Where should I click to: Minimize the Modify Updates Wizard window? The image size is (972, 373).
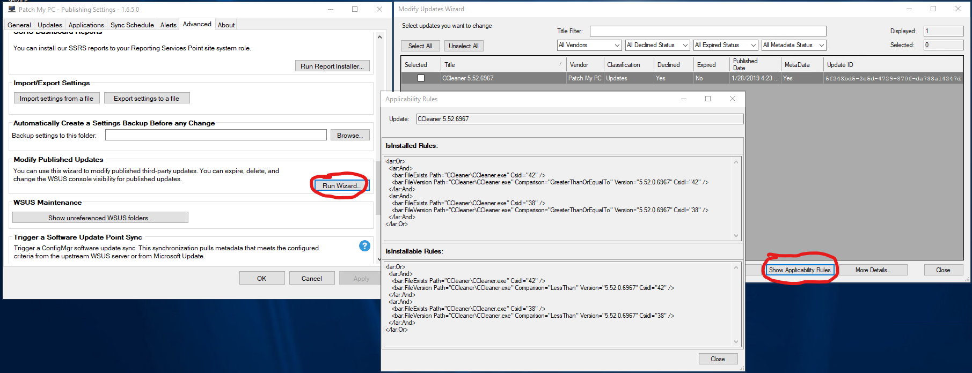909,9
